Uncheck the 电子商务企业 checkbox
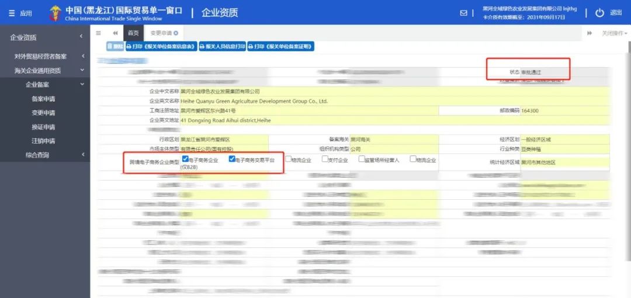This screenshot has height=298, width=631. click(x=186, y=159)
